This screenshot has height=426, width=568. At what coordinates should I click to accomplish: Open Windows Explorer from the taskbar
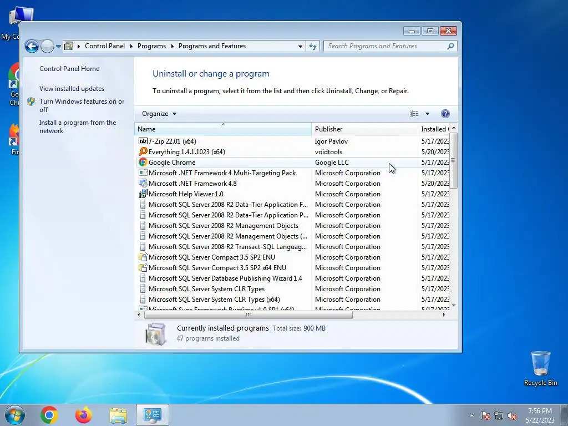click(118, 415)
